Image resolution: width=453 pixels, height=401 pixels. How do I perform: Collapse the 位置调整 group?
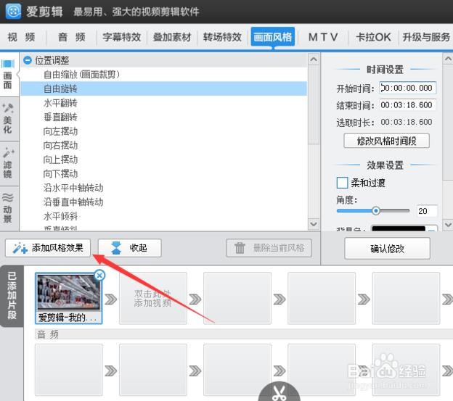pos(28,60)
